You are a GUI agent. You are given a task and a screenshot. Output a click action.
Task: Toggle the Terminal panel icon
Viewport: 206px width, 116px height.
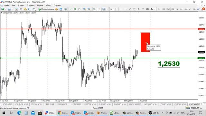click(x=30, y=9)
